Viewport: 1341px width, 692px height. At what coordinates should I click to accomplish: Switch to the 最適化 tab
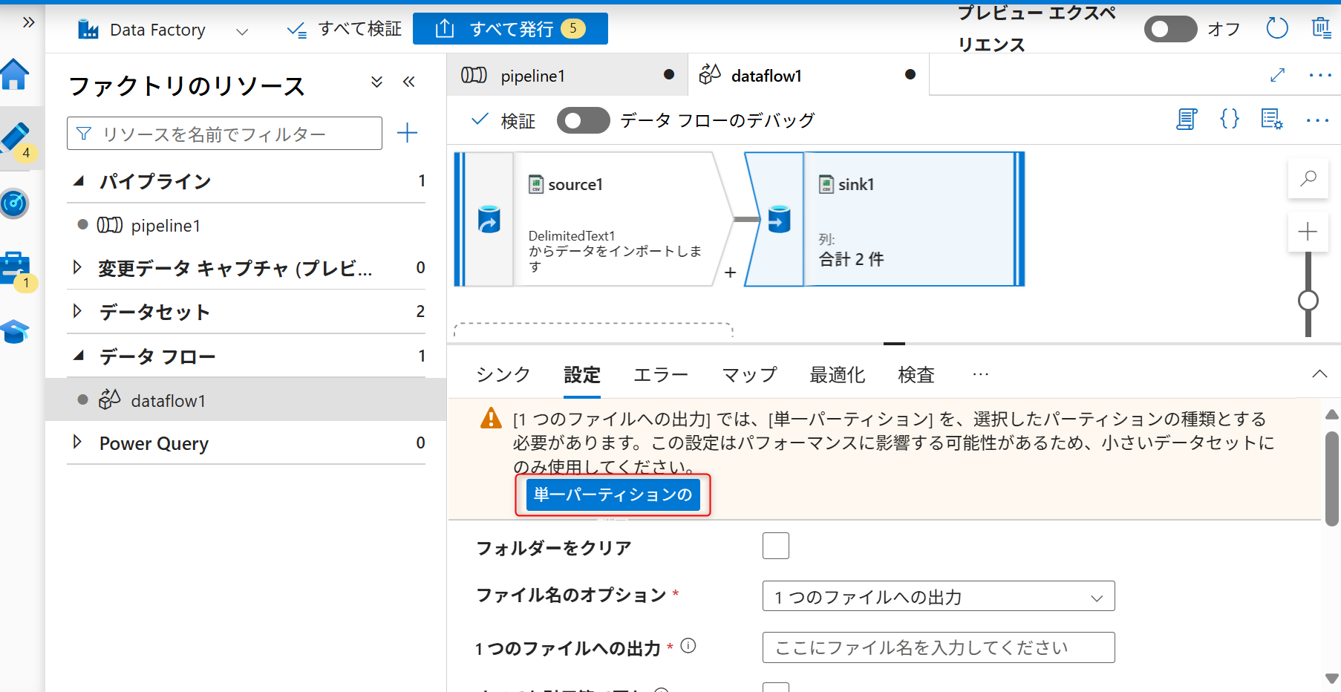(837, 375)
